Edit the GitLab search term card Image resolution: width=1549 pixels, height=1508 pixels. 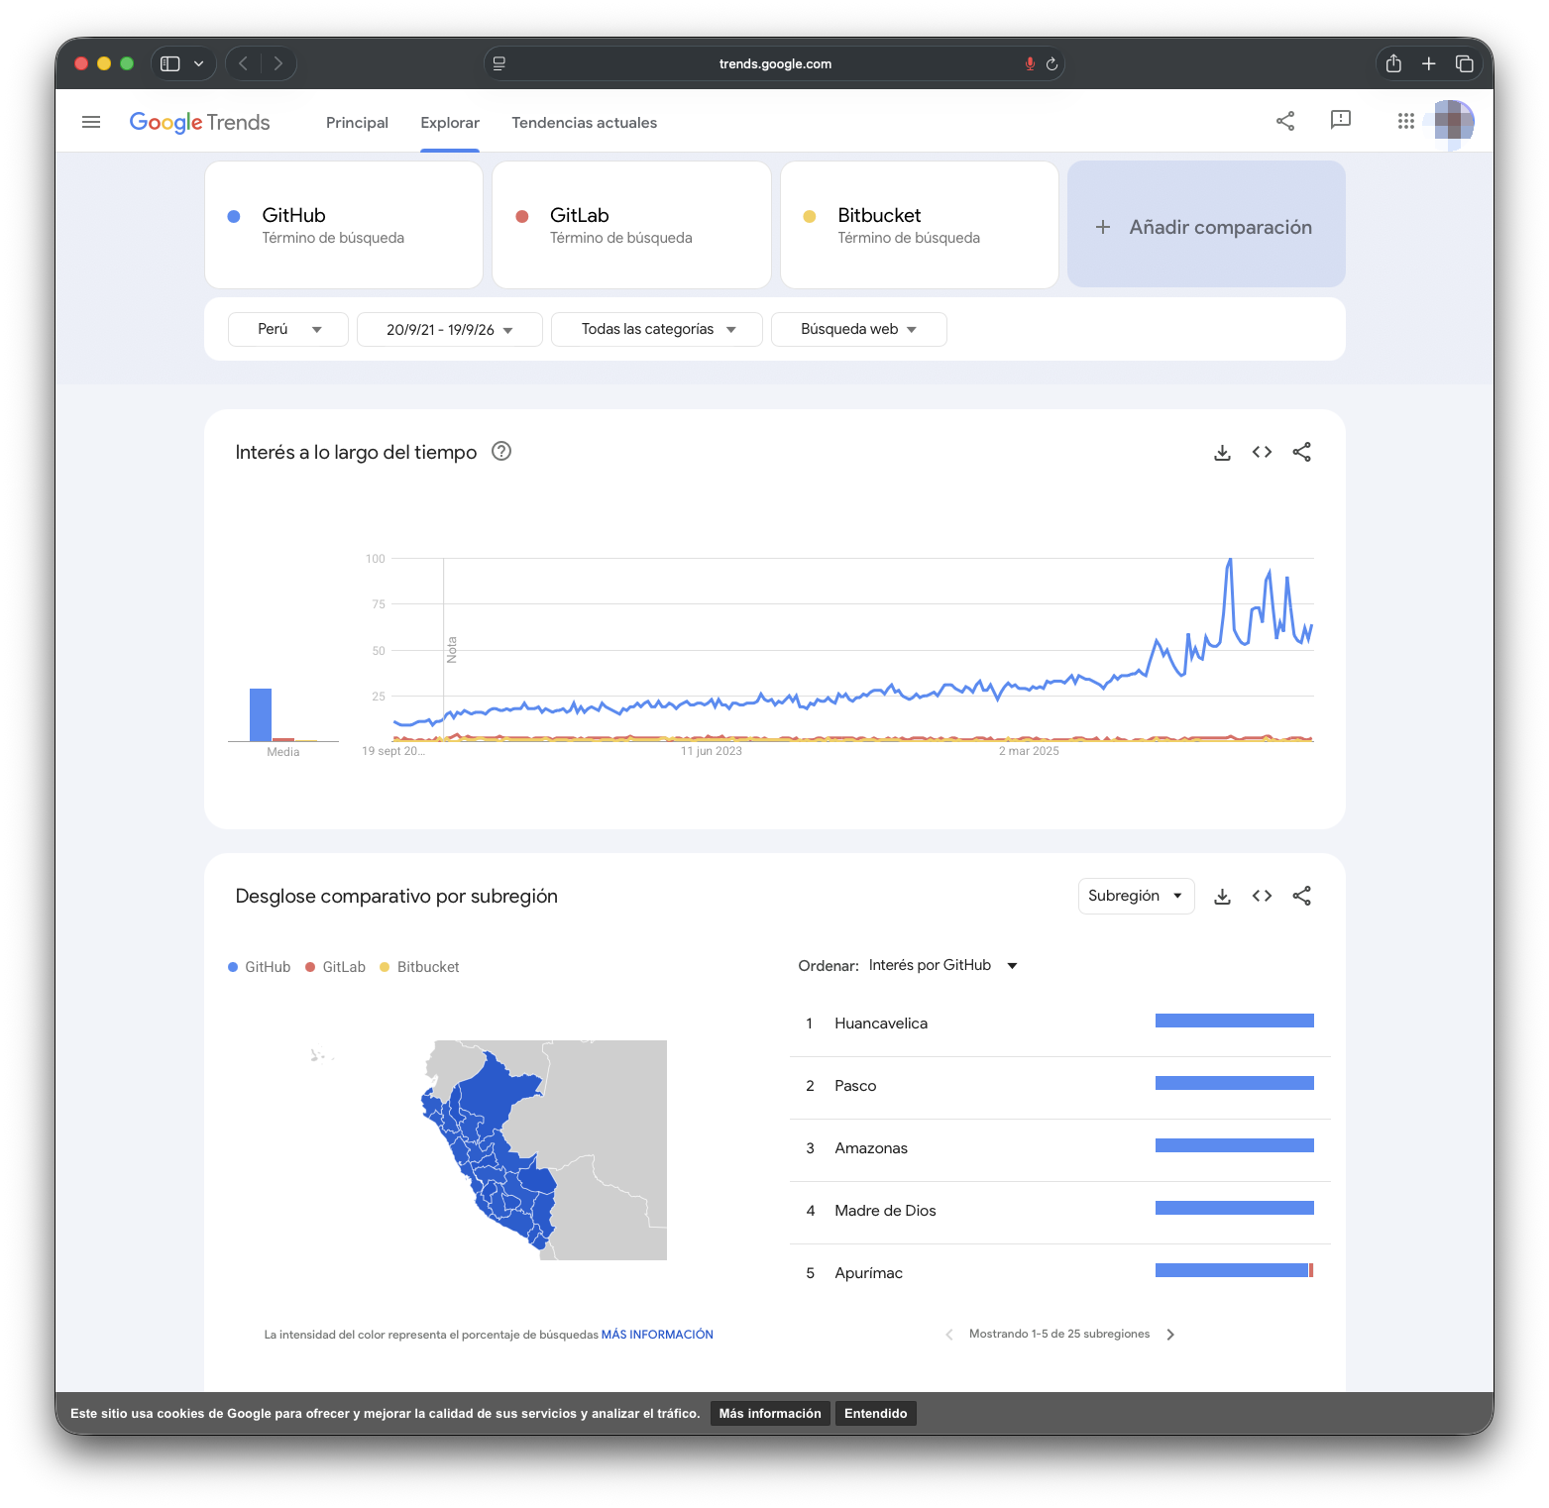[x=631, y=225]
